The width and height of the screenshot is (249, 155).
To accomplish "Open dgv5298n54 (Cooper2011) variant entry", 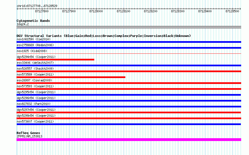I will point(36,116).
